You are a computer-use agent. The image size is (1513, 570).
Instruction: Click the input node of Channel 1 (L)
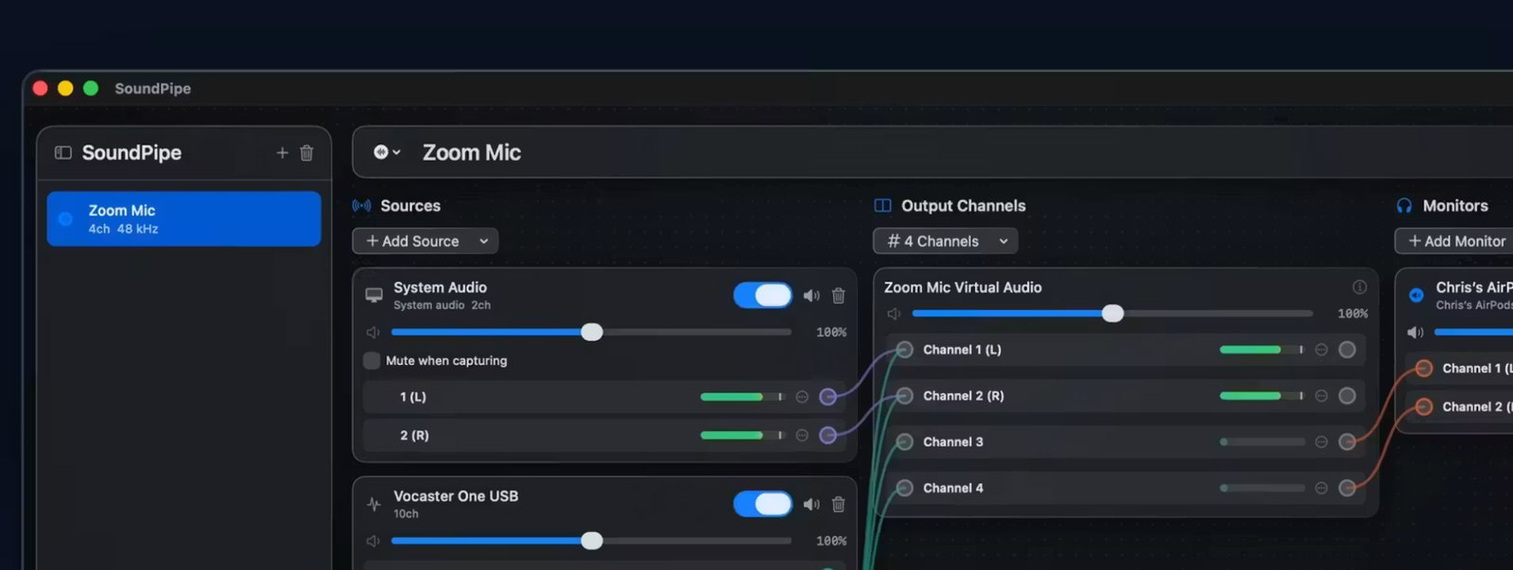point(904,350)
